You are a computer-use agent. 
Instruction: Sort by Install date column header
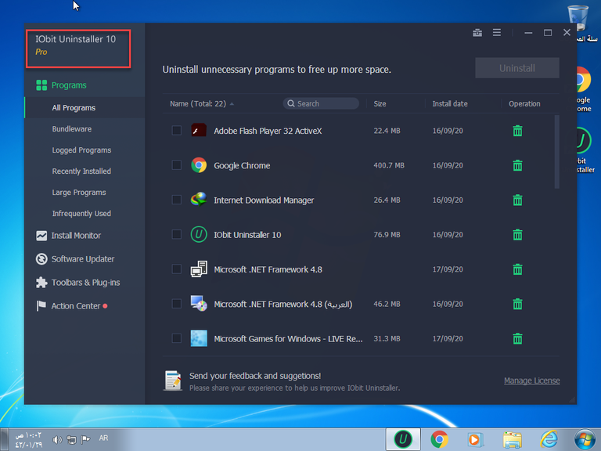tap(450, 104)
